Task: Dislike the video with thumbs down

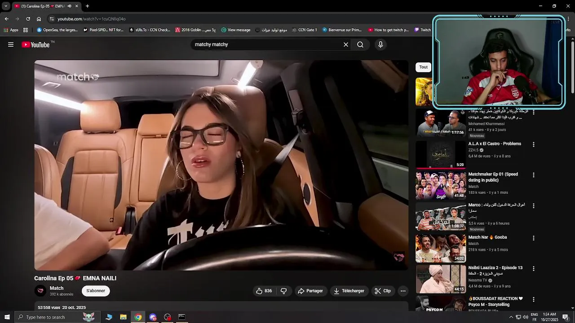Action: (283, 291)
